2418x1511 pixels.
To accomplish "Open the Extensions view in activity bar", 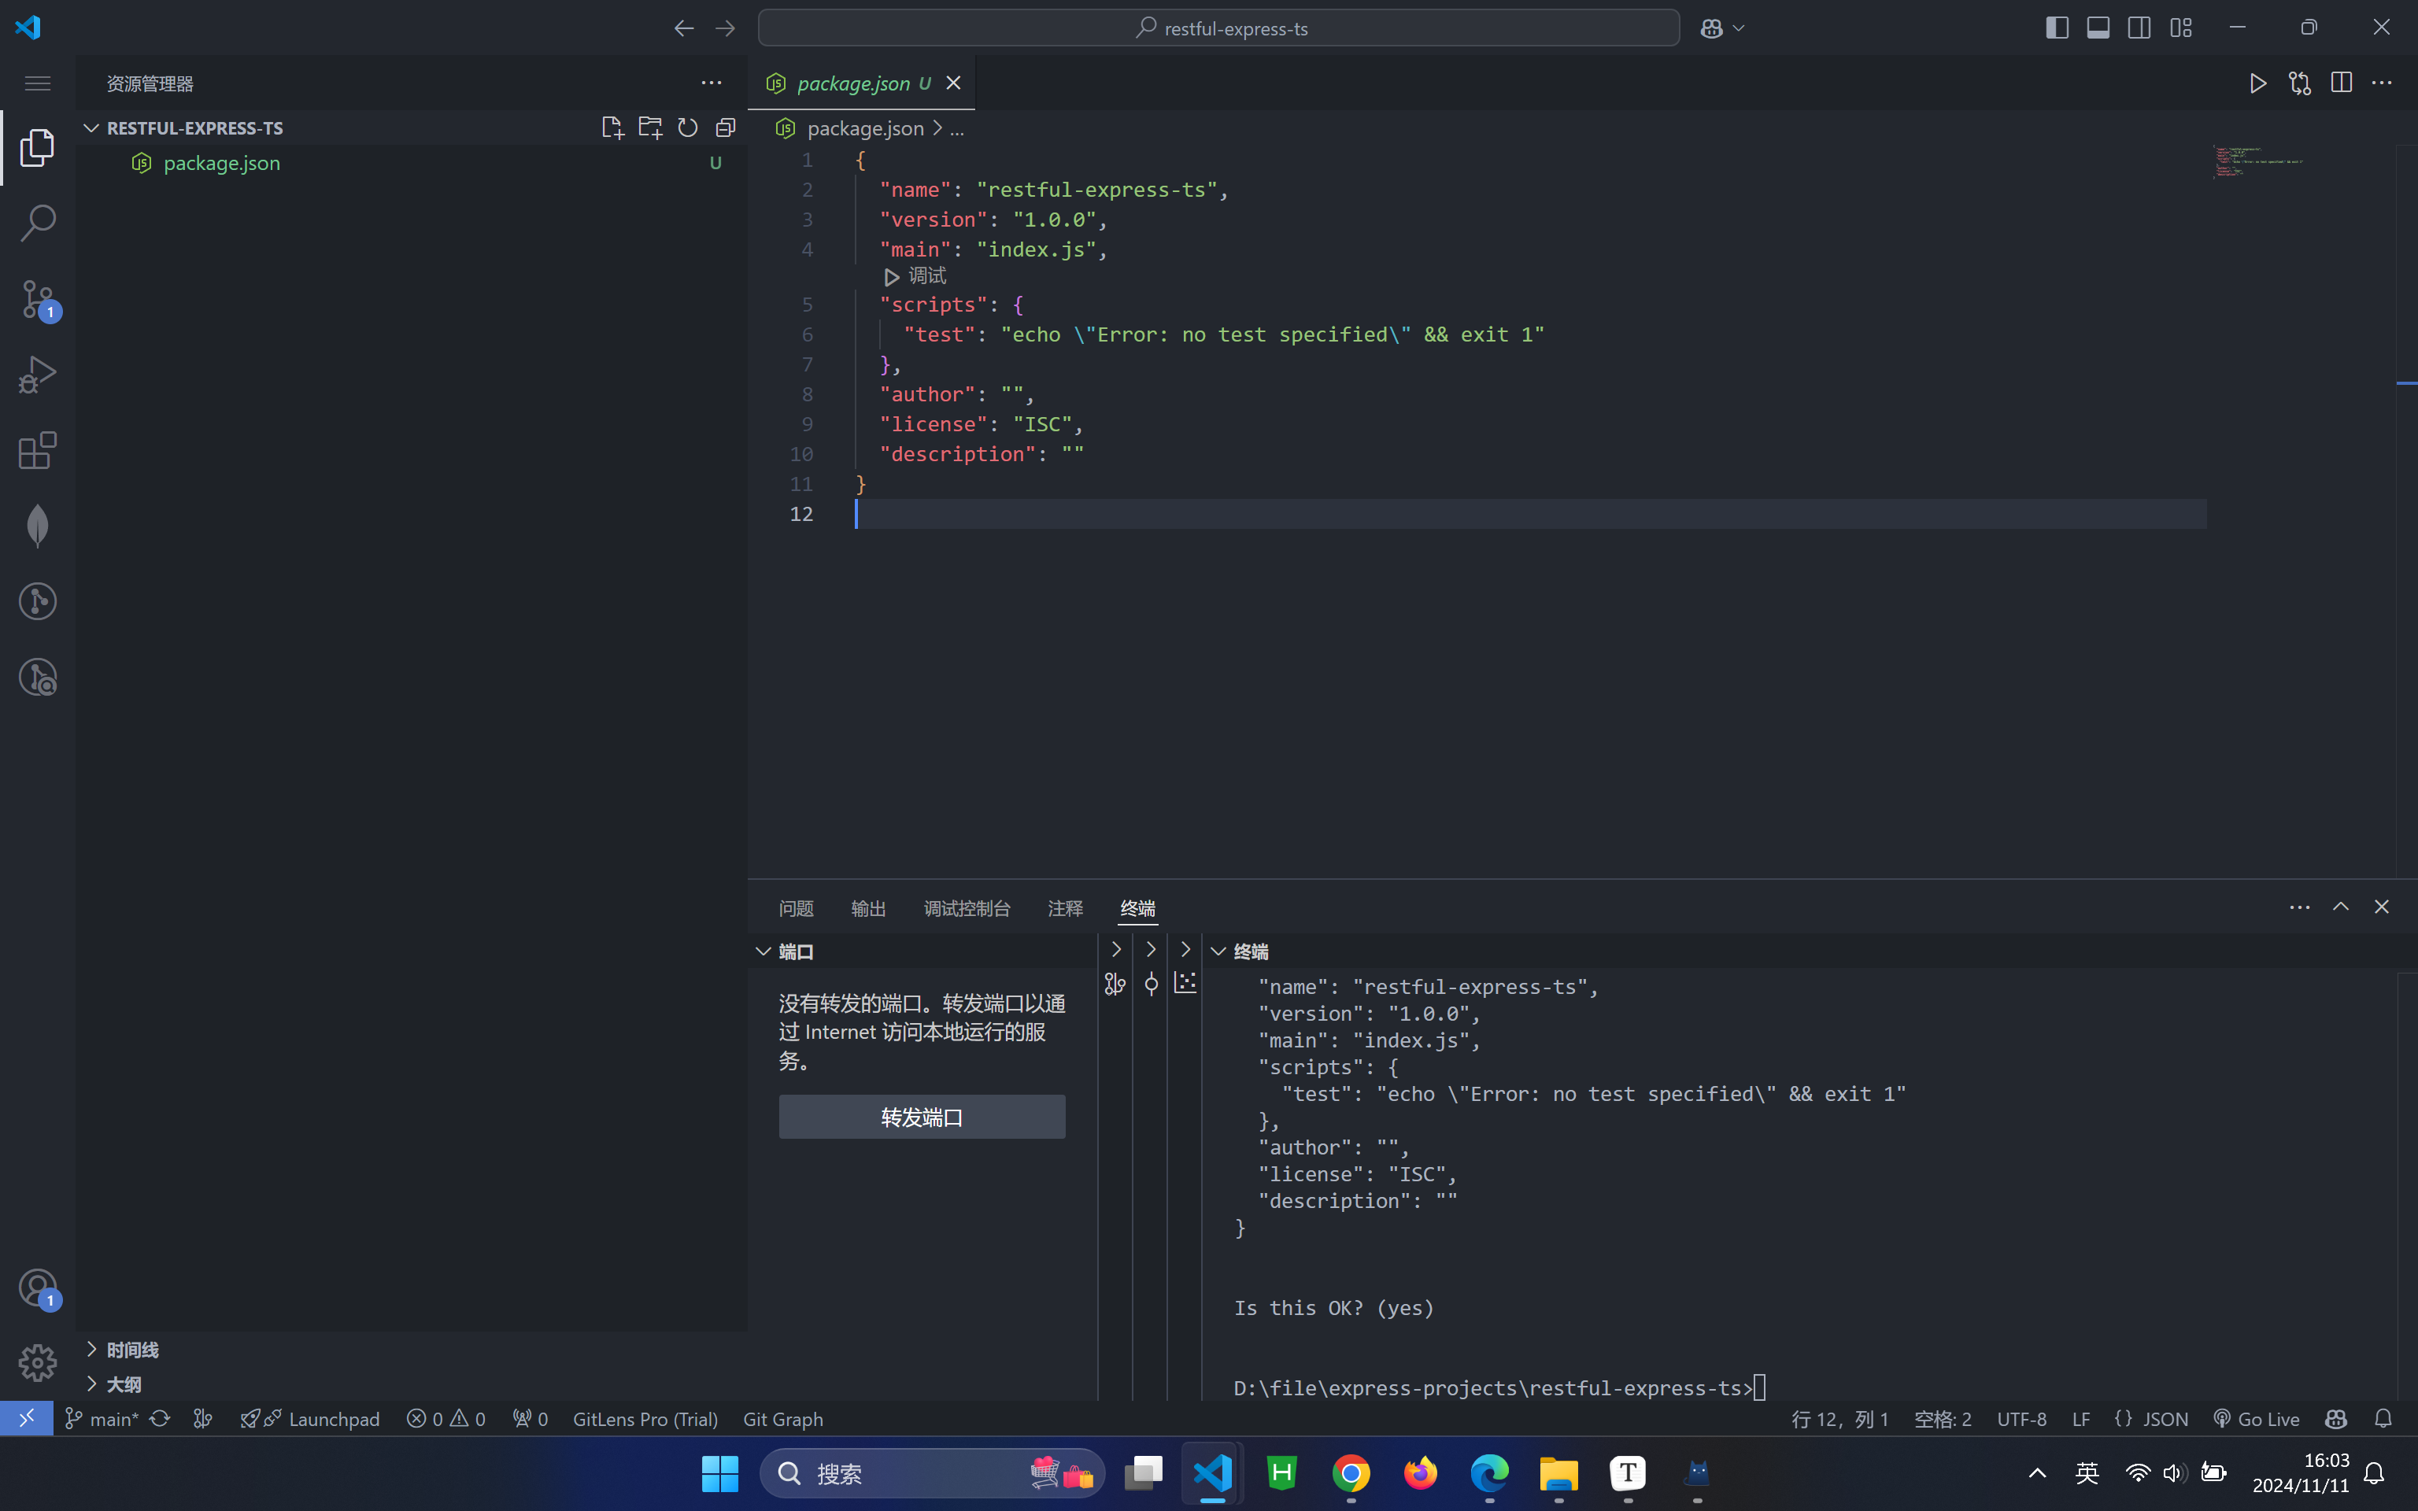I will [38, 451].
